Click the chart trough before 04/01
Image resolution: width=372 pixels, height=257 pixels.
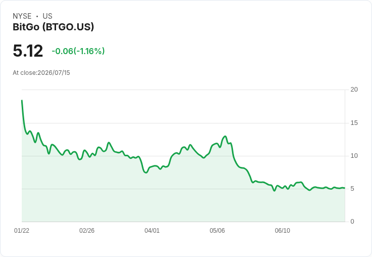coord(146,173)
